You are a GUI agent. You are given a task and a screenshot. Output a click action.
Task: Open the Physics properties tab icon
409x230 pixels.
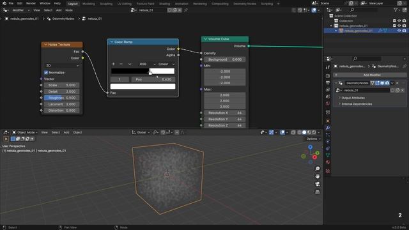328,142
